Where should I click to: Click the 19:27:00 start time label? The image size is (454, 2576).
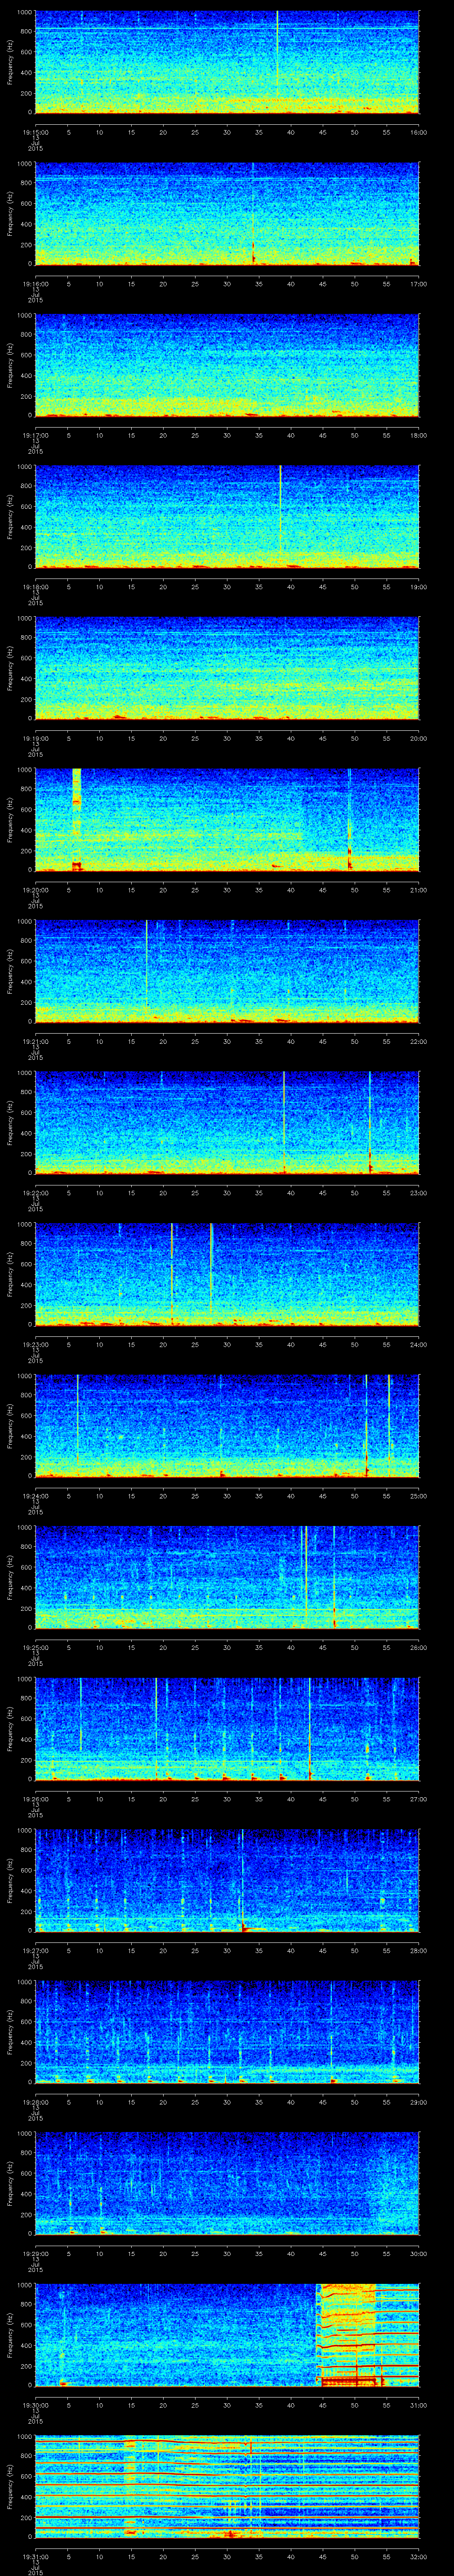[36, 1950]
